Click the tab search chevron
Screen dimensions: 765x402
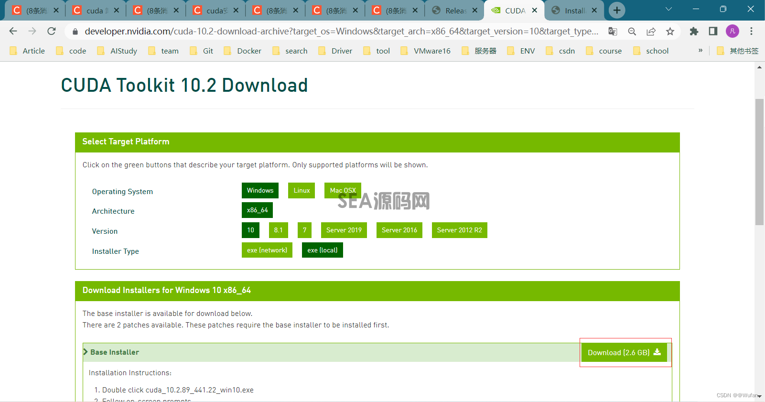click(x=668, y=9)
